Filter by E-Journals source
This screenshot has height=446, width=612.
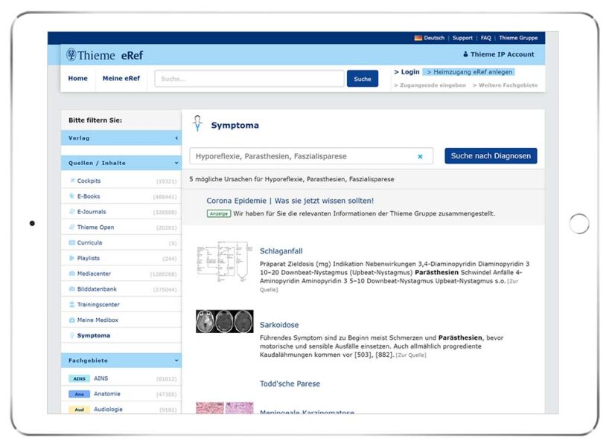pyautogui.click(x=121, y=212)
